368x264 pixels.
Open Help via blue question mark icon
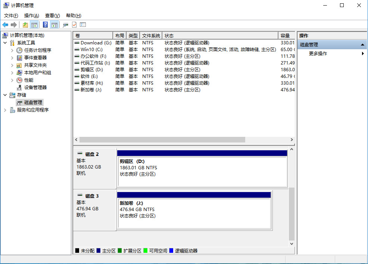[x=45, y=25]
